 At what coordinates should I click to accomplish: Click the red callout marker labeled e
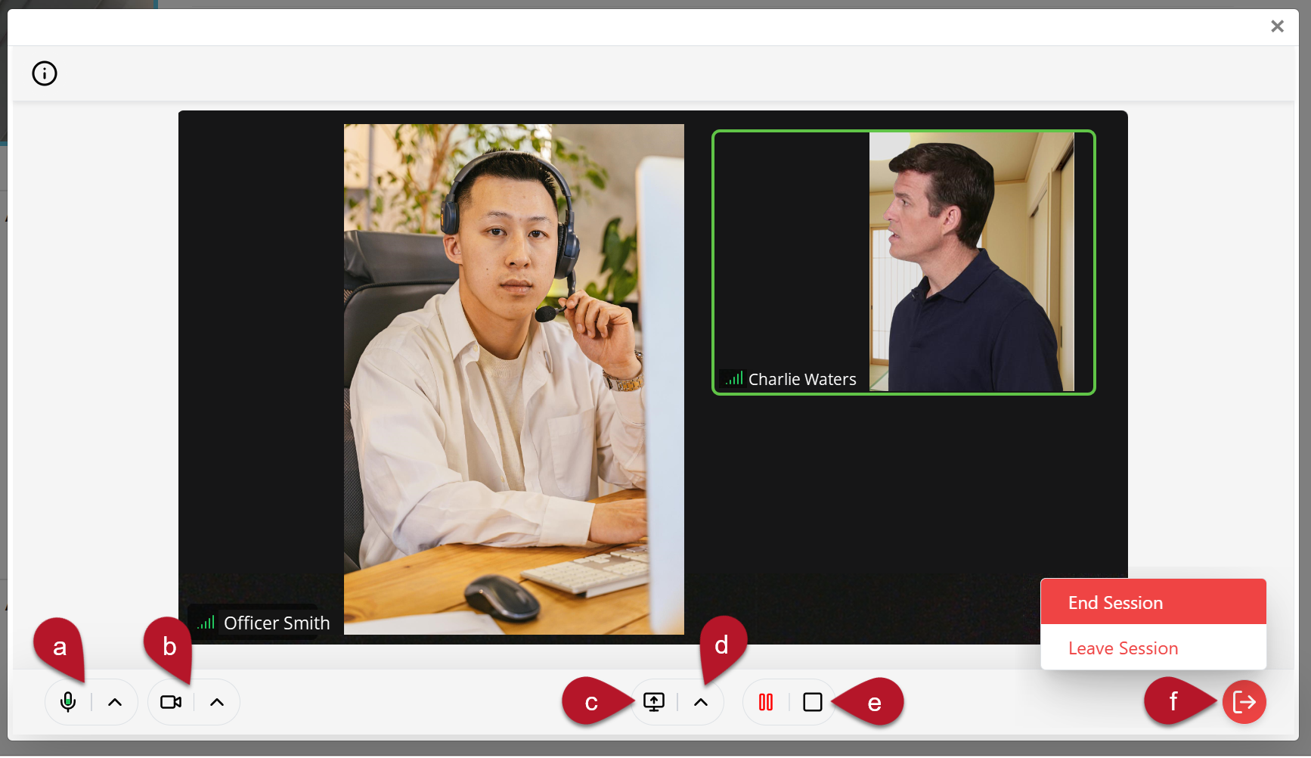click(873, 702)
